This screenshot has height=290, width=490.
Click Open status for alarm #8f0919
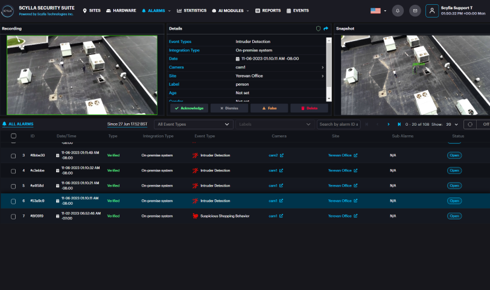pyautogui.click(x=454, y=216)
